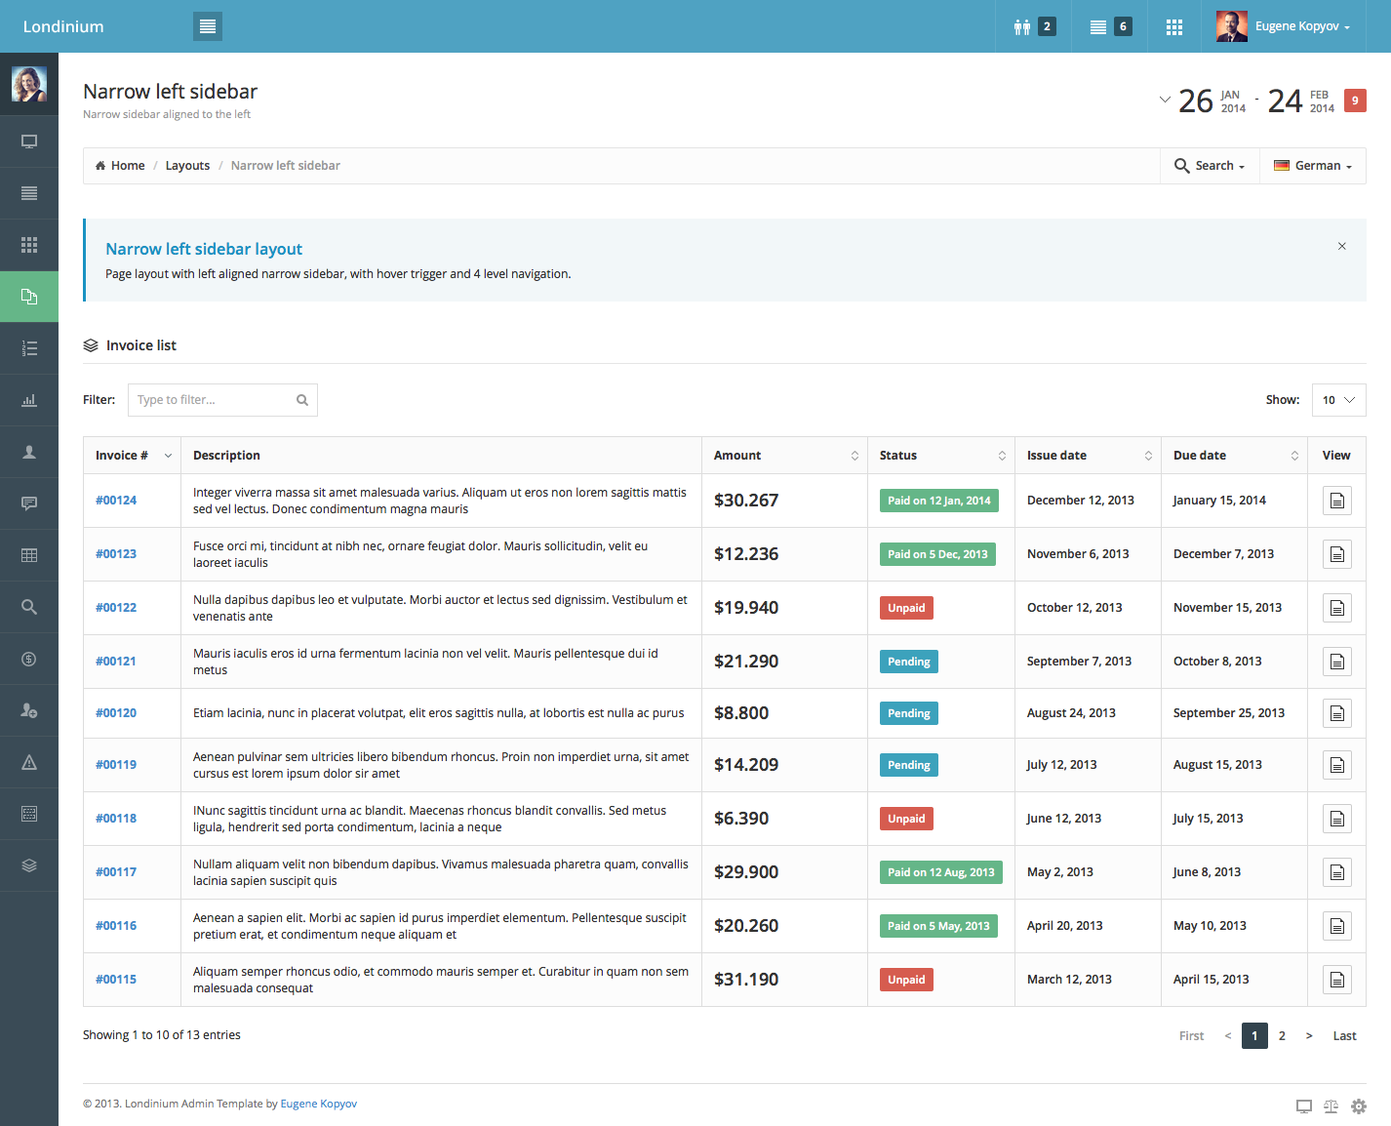View document for invoice #00123
This screenshot has width=1391, height=1126.
[1337, 554]
